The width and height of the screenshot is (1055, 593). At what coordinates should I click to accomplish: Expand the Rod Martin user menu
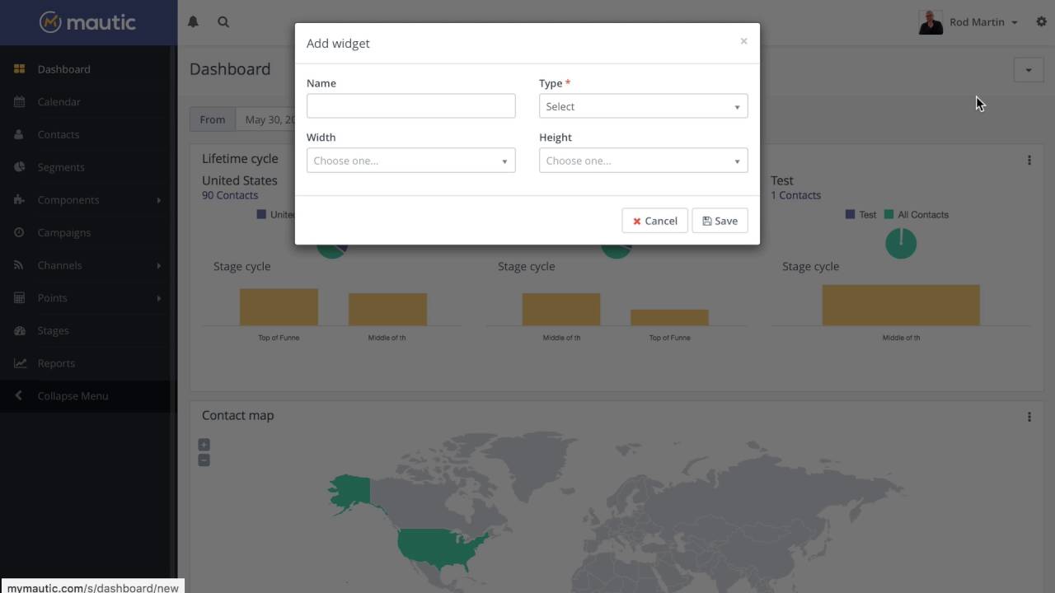click(x=983, y=22)
